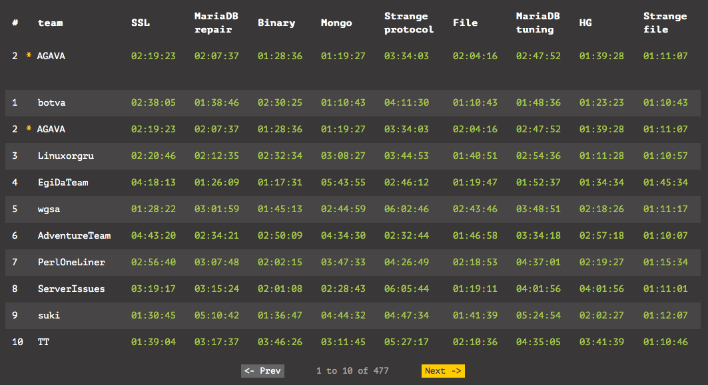708x385 pixels.
Task: Select team name AdventureTeam
Action: click(x=74, y=235)
